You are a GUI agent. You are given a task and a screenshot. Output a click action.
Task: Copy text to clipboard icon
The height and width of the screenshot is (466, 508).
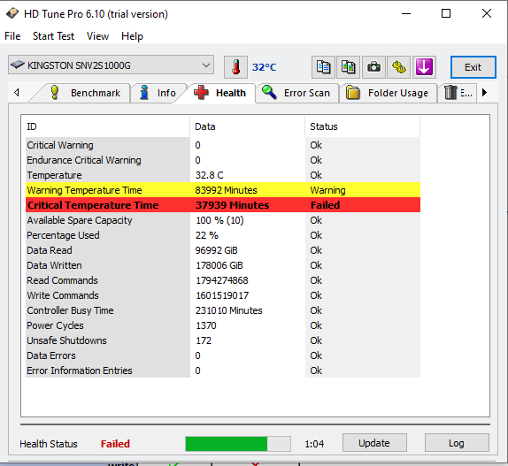pos(323,67)
